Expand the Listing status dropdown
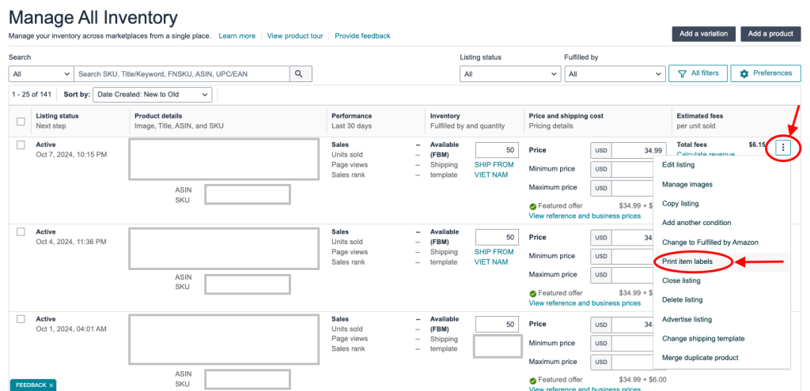 click(509, 74)
